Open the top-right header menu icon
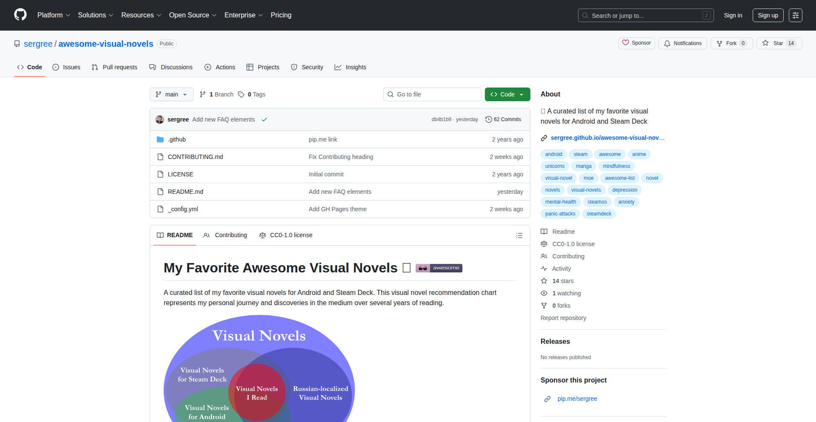 click(x=795, y=15)
